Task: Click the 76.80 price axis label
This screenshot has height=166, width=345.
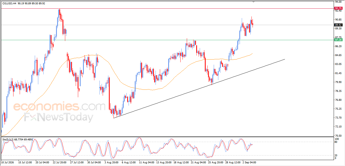Action: [x=338, y=100]
